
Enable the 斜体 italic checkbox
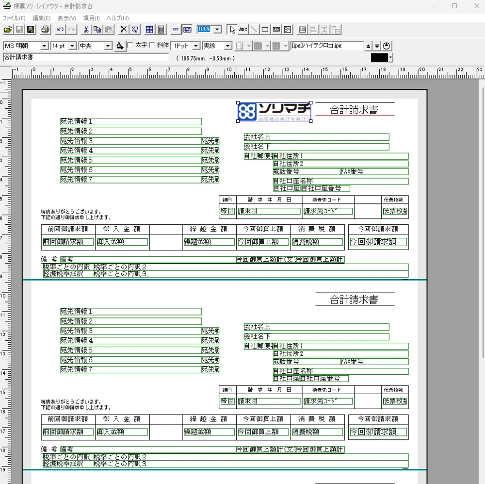[152, 46]
